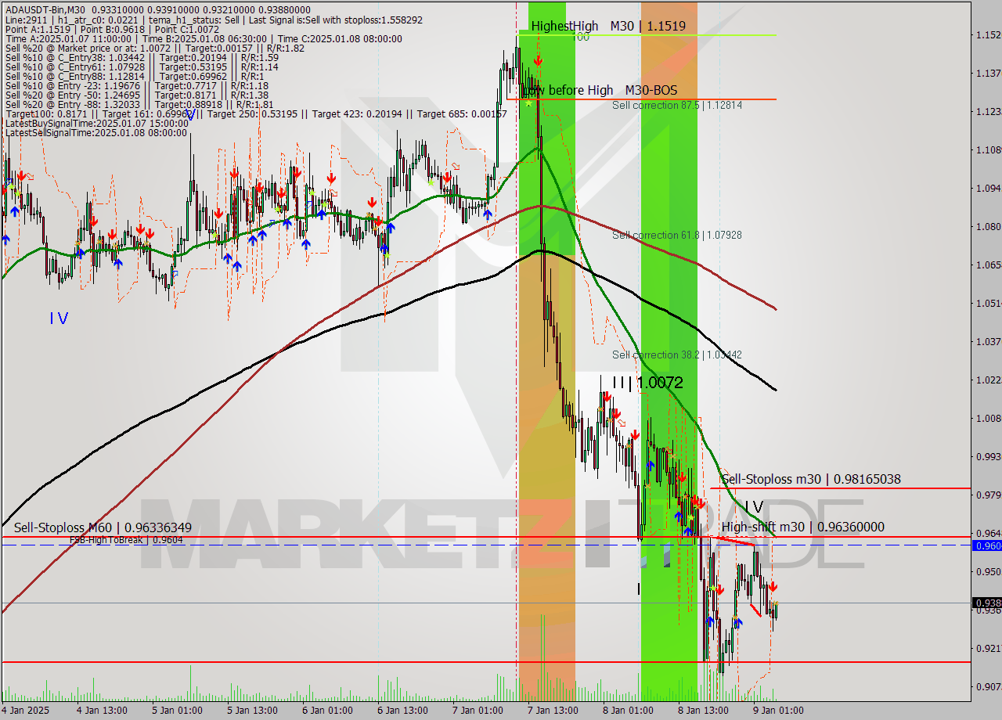Select the III 1.0072 wave label
The image size is (1002, 720).
coord(647,383)
